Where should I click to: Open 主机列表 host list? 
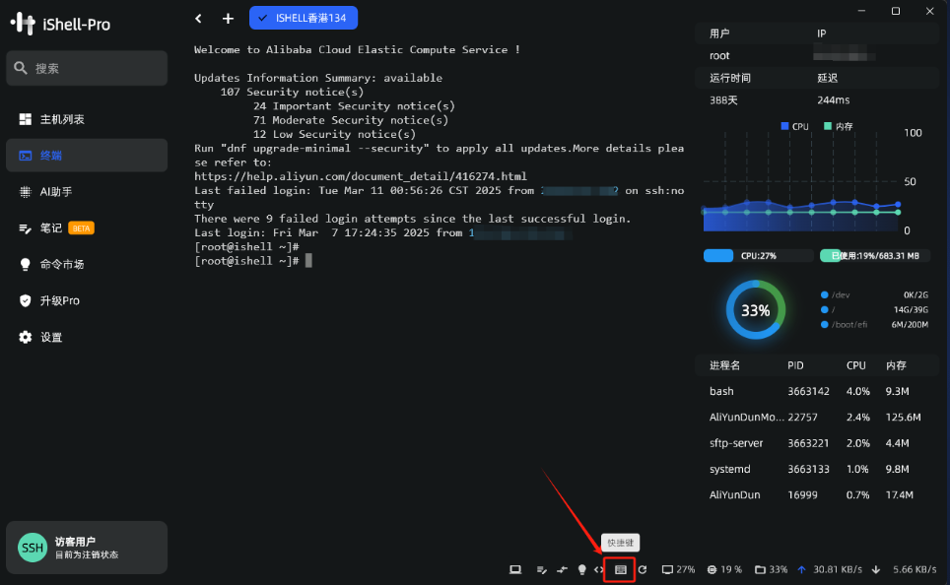[87, 119]
